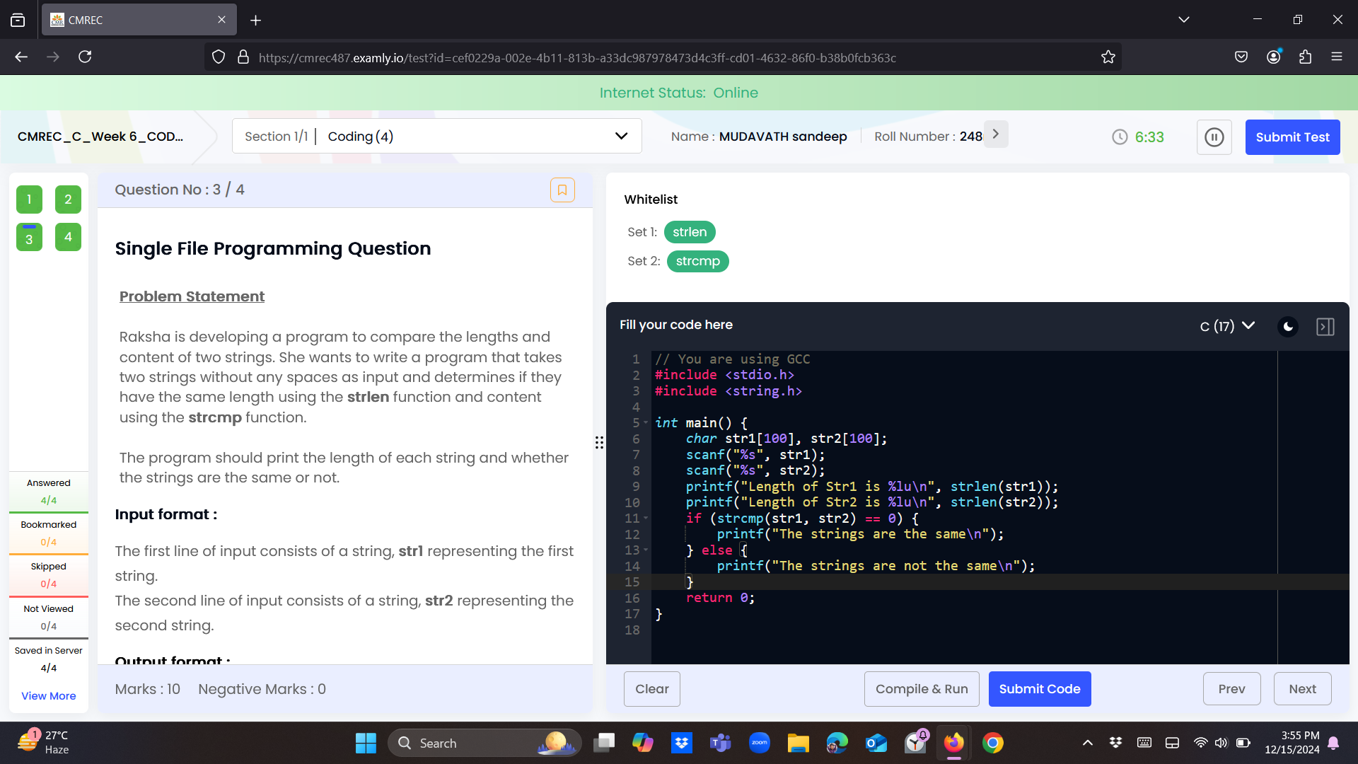Show hidden system tray icons
1358x764 pixels.
tap(1088, 743)
